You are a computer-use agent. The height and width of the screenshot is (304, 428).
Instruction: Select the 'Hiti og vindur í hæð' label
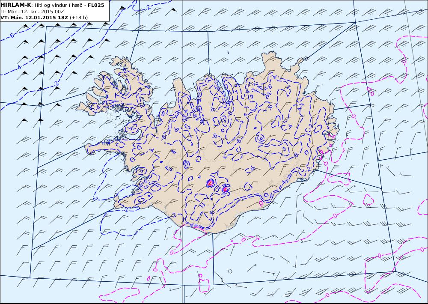coord(58,5)
